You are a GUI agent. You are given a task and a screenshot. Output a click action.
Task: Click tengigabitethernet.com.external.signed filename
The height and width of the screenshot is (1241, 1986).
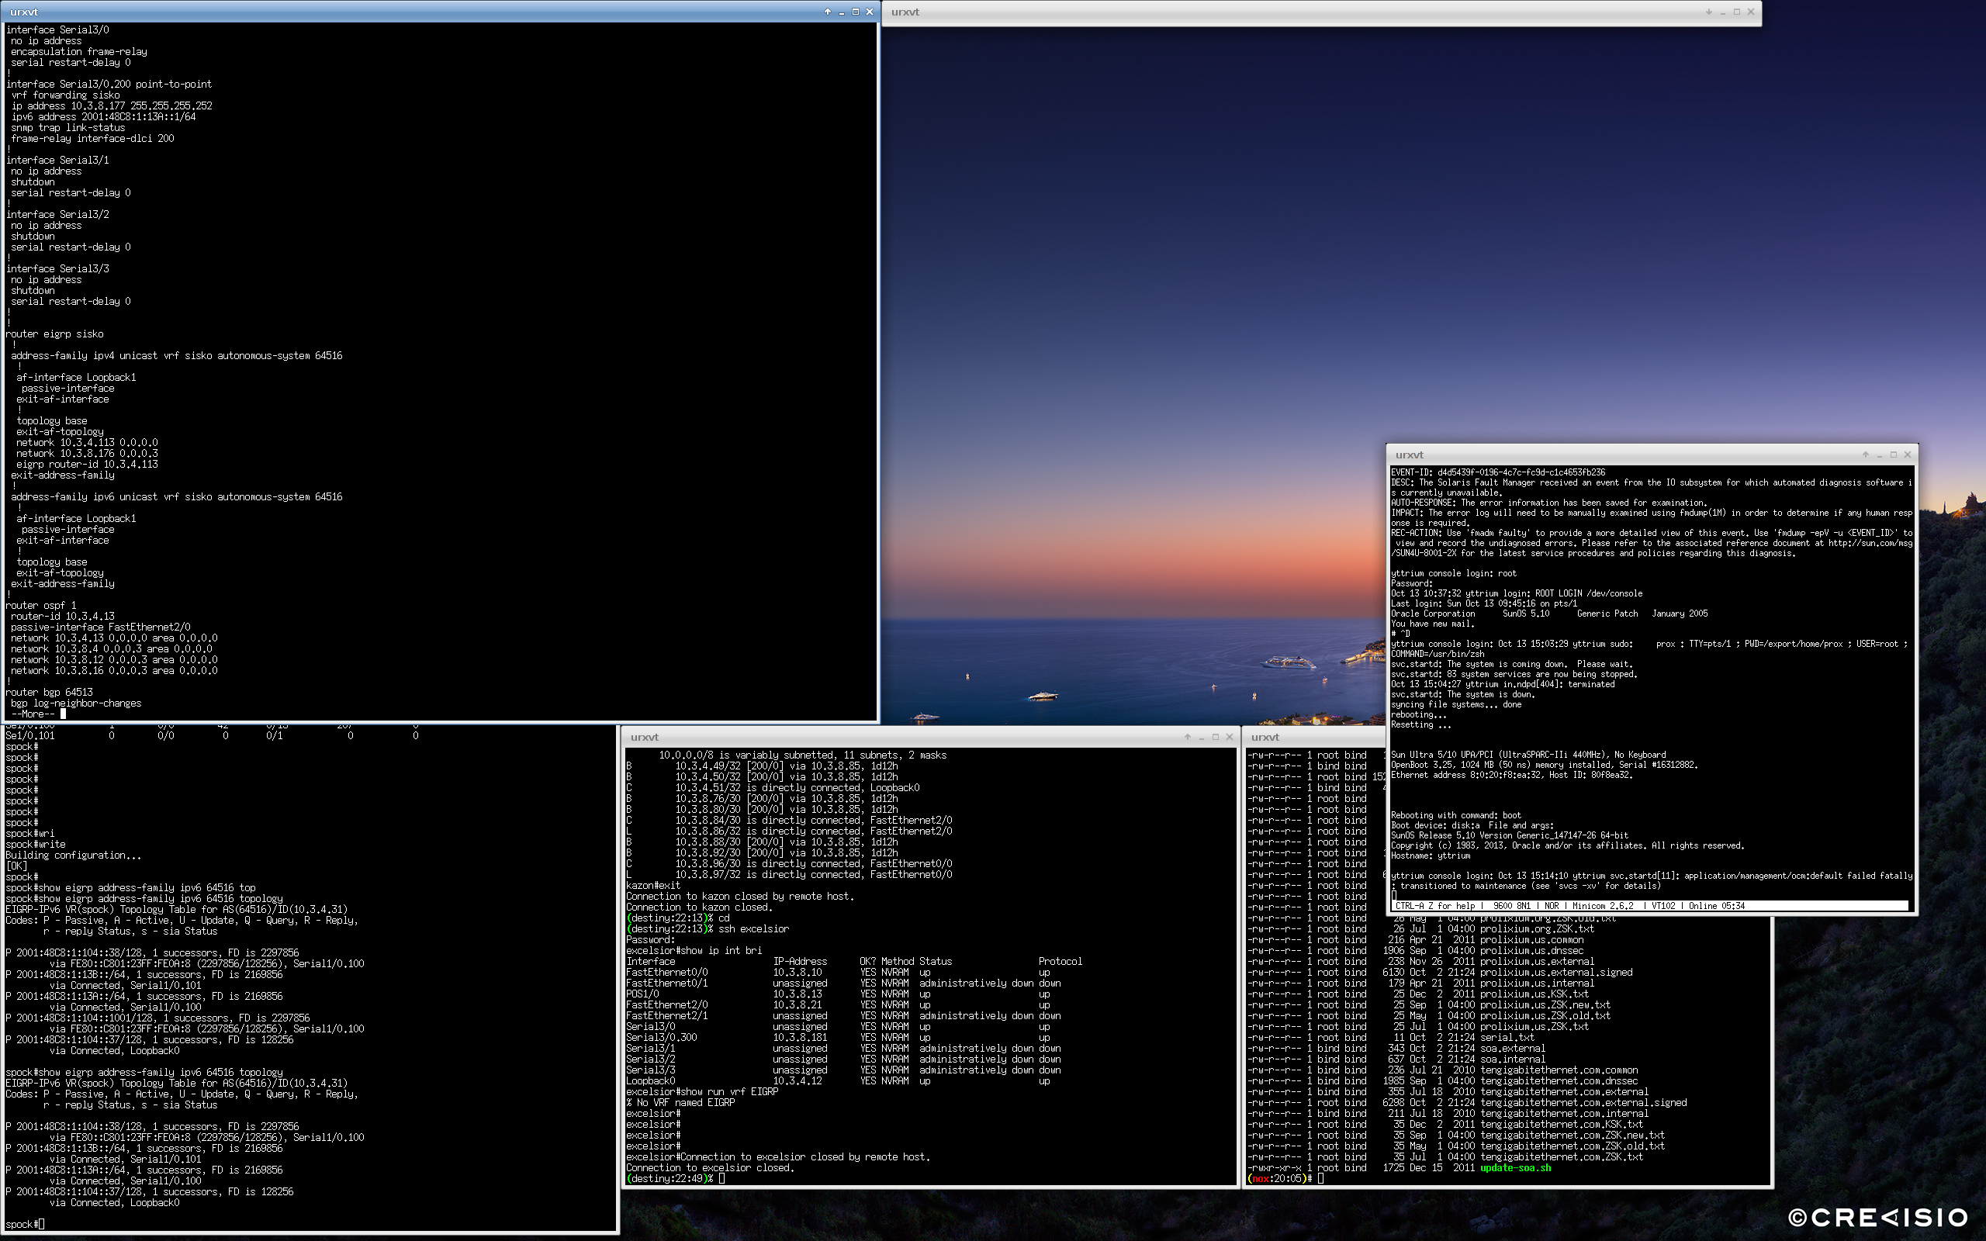pos(1583,1102)
